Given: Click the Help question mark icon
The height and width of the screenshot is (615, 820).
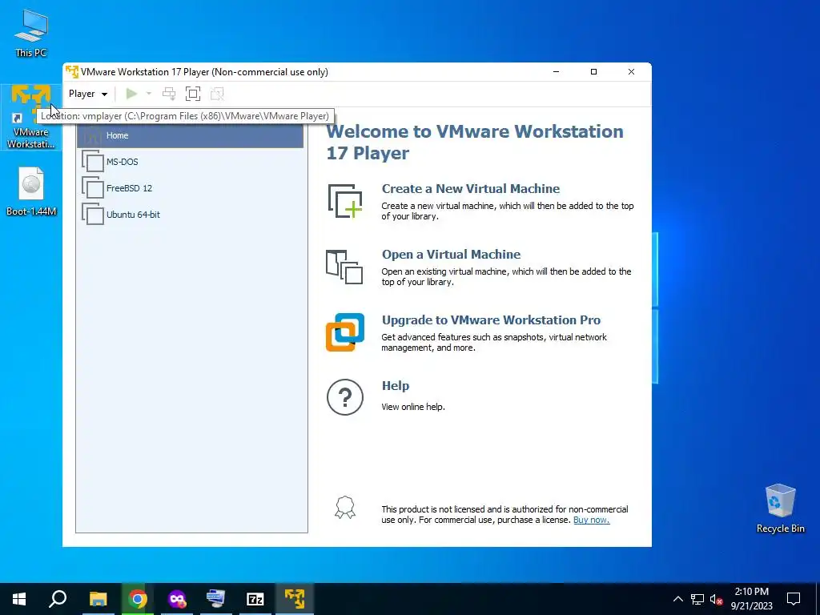Looking at the screenshot, I should point(345,397).
